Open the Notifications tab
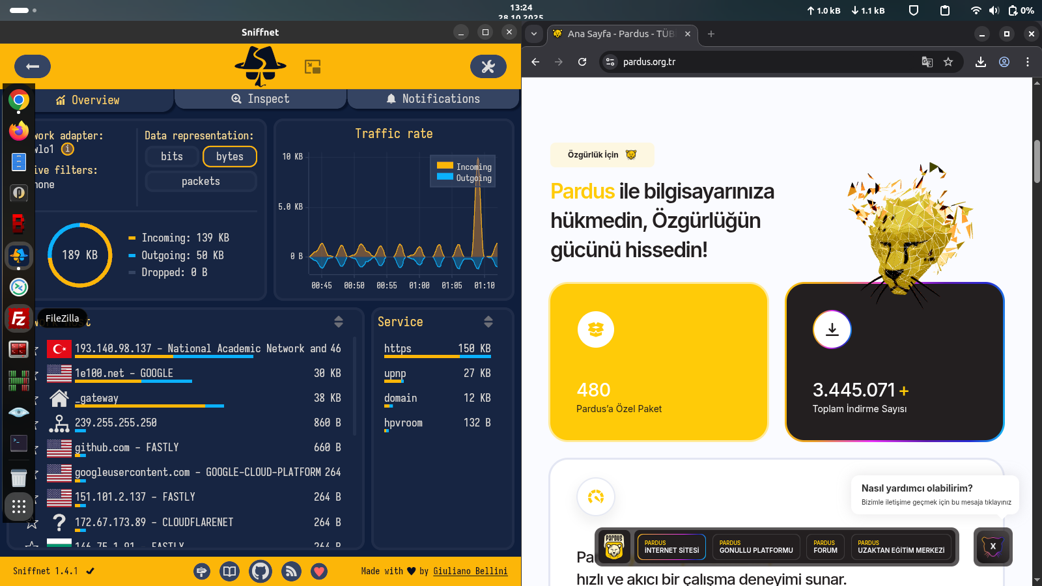 coord(433,99)
